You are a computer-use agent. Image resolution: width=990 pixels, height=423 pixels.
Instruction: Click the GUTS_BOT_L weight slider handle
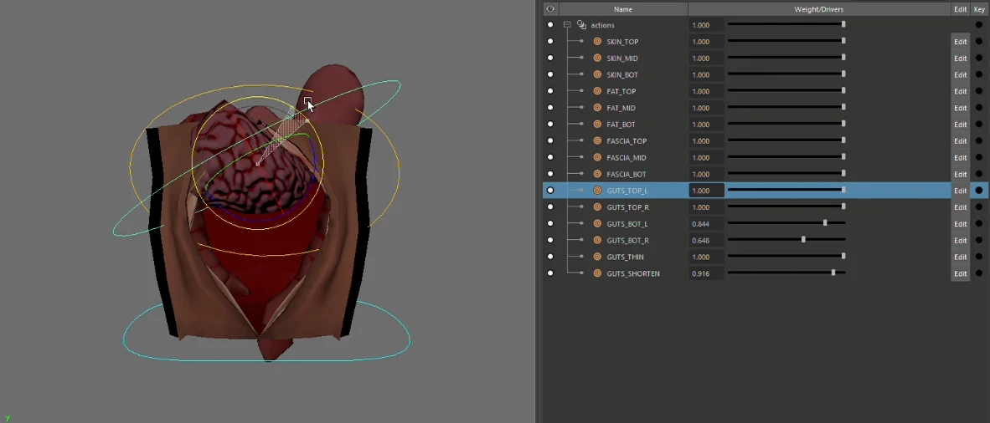[x=825, y=223]
